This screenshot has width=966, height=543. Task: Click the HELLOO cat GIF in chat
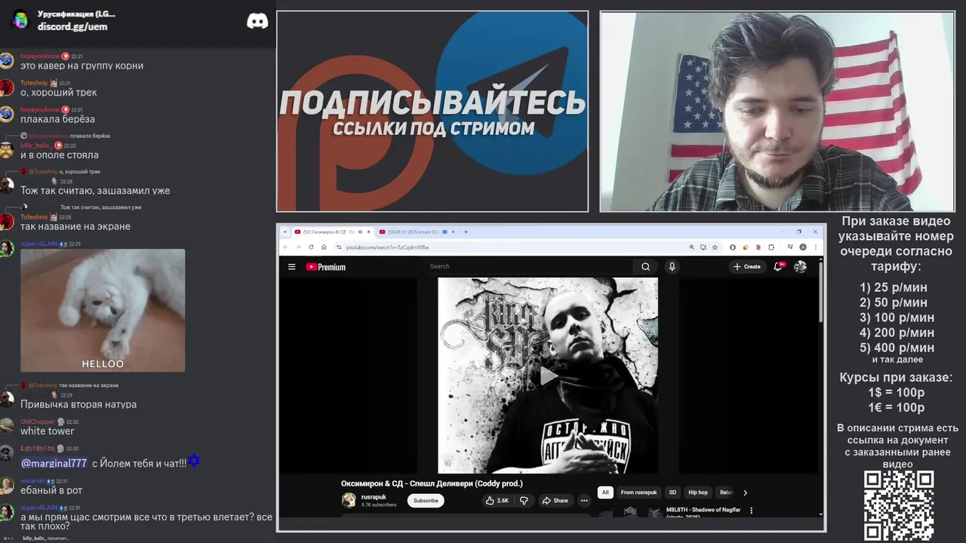103,310
